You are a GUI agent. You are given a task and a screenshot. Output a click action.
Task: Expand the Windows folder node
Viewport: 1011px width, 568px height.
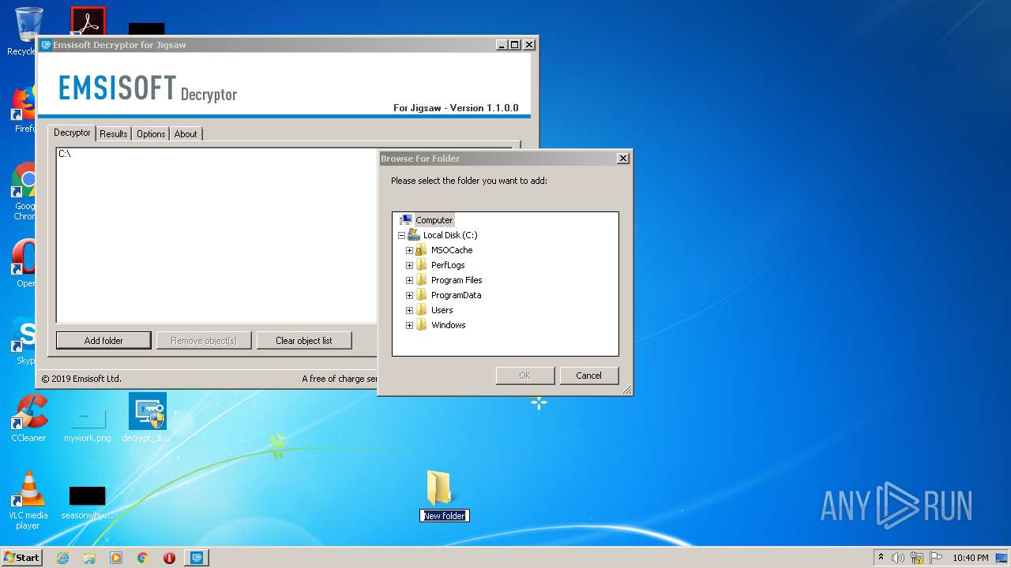pos(409,325)
